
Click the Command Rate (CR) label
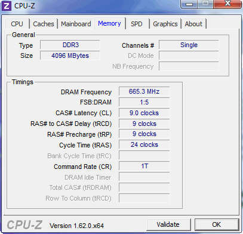tap(83, 167)
